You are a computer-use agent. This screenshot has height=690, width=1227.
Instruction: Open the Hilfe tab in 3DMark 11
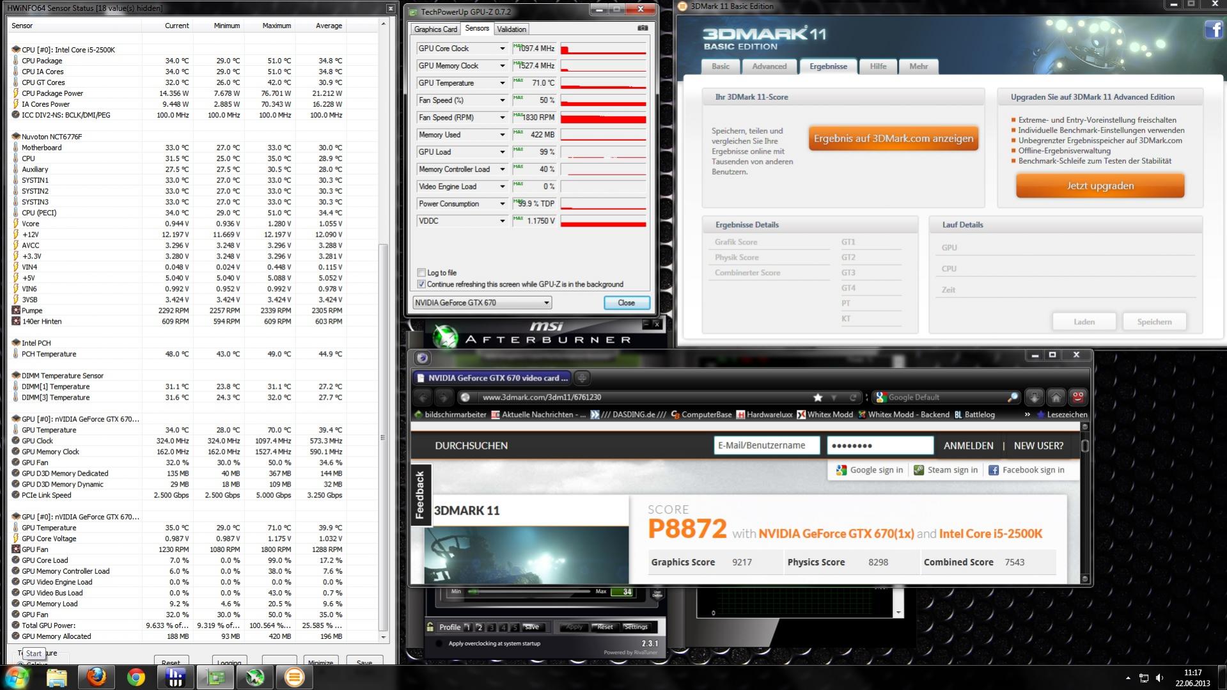point(878,67)
